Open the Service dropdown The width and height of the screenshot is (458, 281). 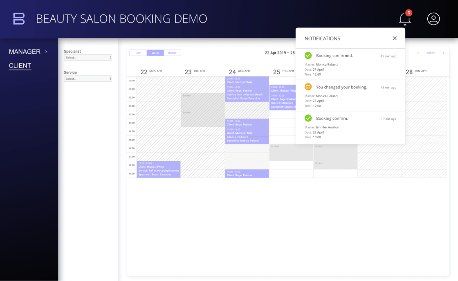pos(88,79)
